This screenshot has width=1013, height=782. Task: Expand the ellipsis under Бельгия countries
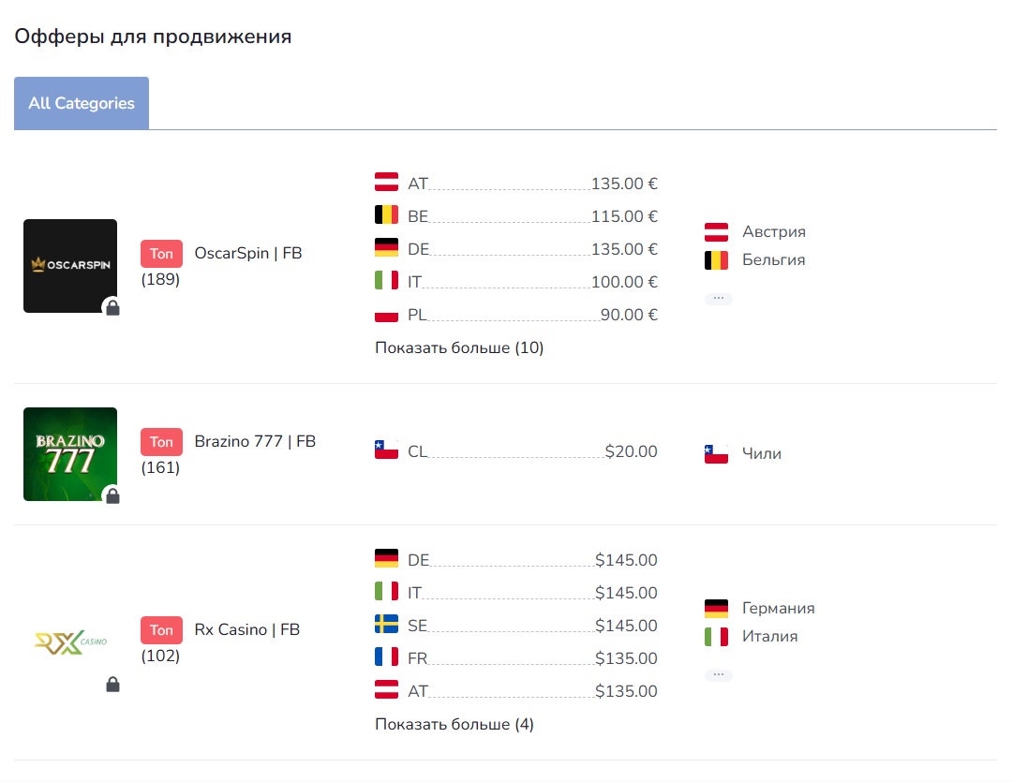pyautogui.click(x=718, y=299)
